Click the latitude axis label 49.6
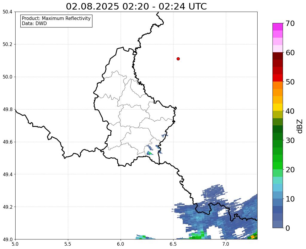Image resolution: width=306 pixels, height=249 pixels. coord(7,142)
